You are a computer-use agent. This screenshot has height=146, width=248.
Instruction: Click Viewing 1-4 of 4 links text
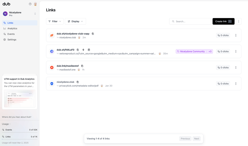coord(98,139)
